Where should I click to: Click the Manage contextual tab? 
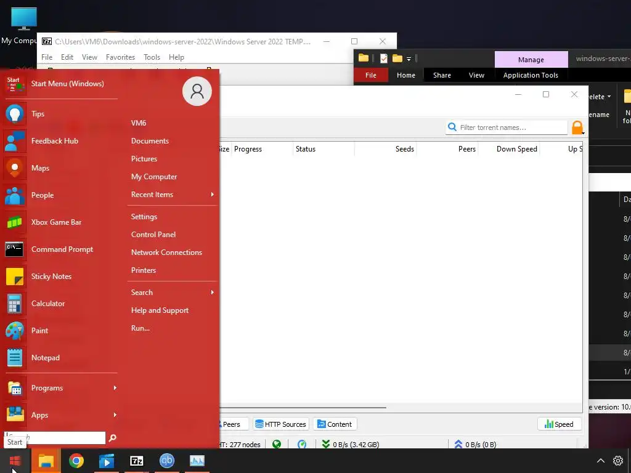[531, 60]
